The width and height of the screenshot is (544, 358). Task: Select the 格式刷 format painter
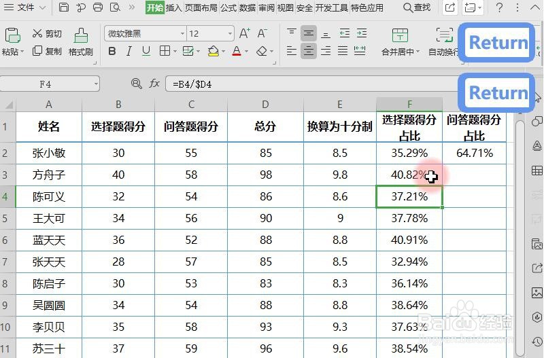point(81,42)
